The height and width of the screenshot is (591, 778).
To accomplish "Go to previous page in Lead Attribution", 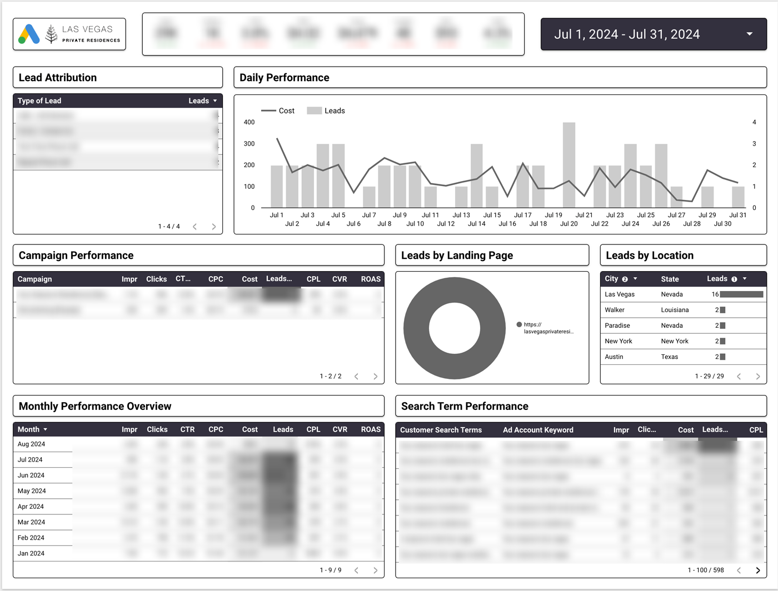I will tap(194, 227).
